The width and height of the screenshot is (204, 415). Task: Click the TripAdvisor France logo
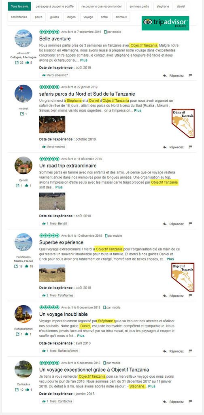click(166, 23)
